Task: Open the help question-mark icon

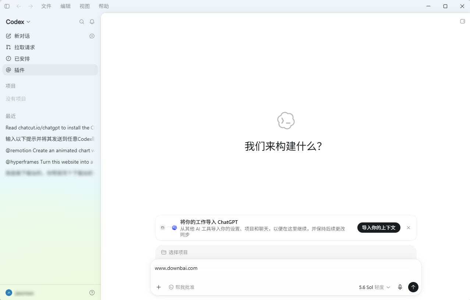Action: tap(92, 293)
